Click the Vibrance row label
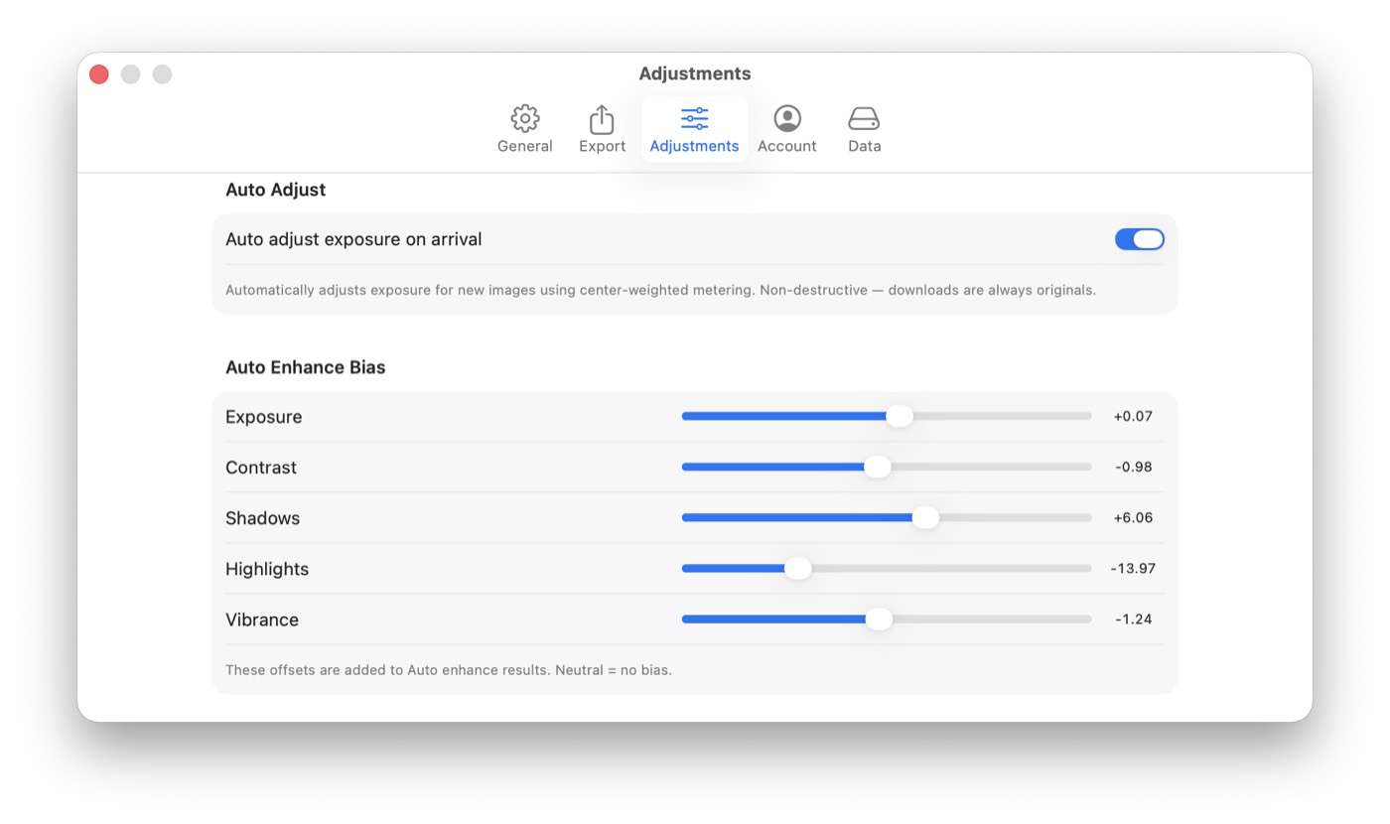The width and height of the screenshot is (1390, 824). (x=262, y=619)
